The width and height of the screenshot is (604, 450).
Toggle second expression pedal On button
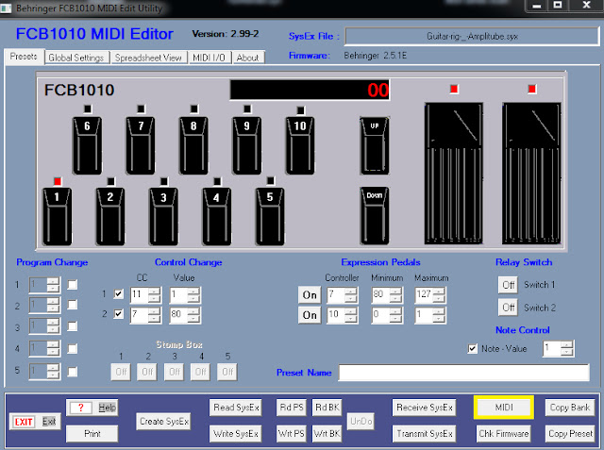310,315
